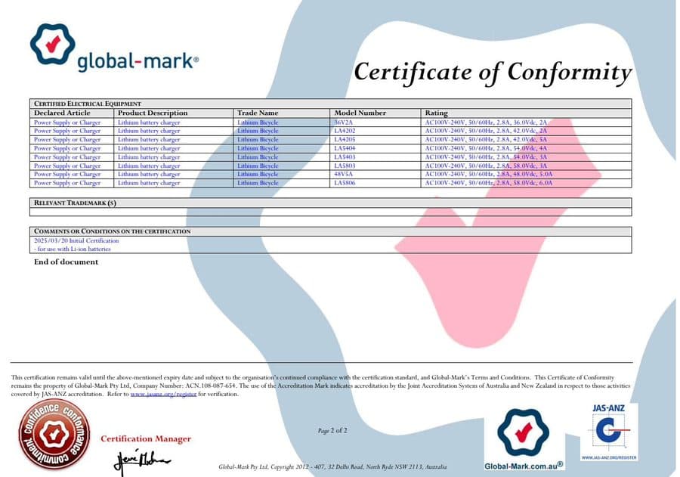Click Power Supply or Charger in 36V2A row
The height and width of the screenshot is (477, 680).
[67, 122]
